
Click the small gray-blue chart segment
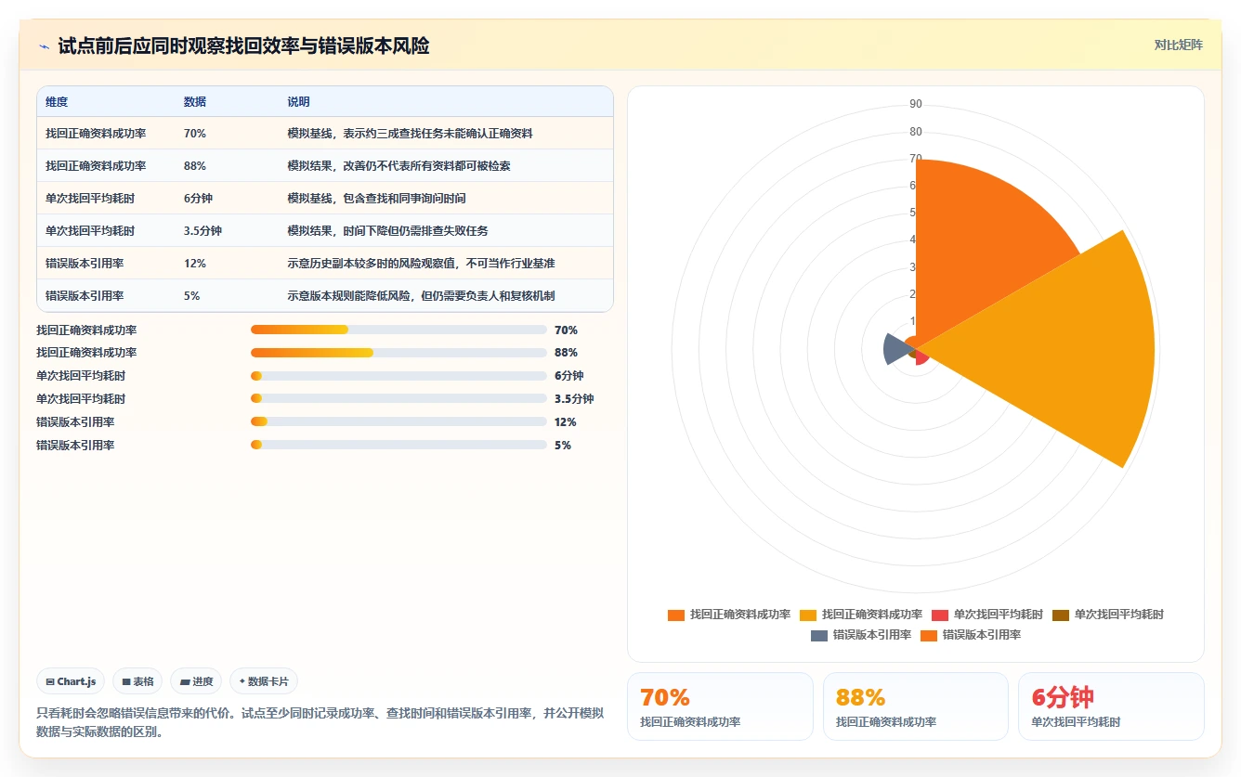896,349
